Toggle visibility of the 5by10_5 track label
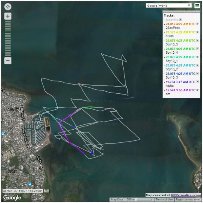Image resolution: width=203 pixels, height=203 pixels. (x=180, y=41)
